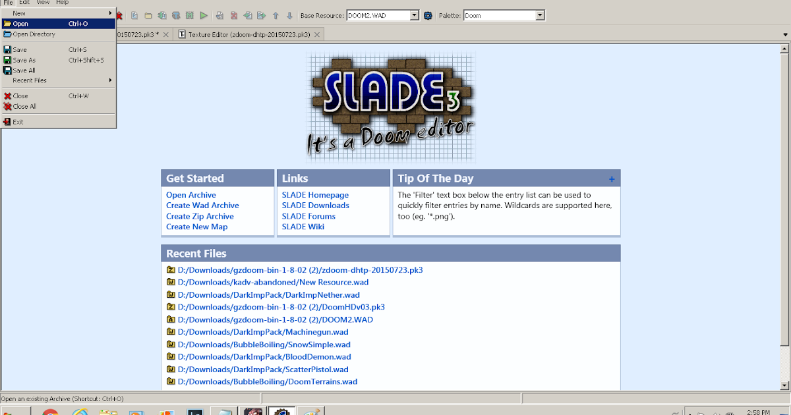Click the start page scrollbar down arrow
The image size is (791, 415).
(784, 385)
